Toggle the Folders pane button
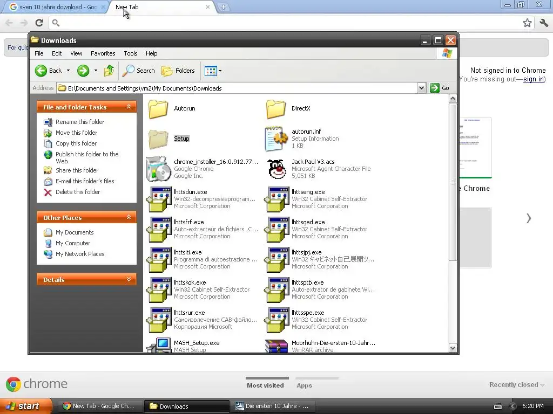This screenshot has height=414, width=553. [x=178, y=71]
